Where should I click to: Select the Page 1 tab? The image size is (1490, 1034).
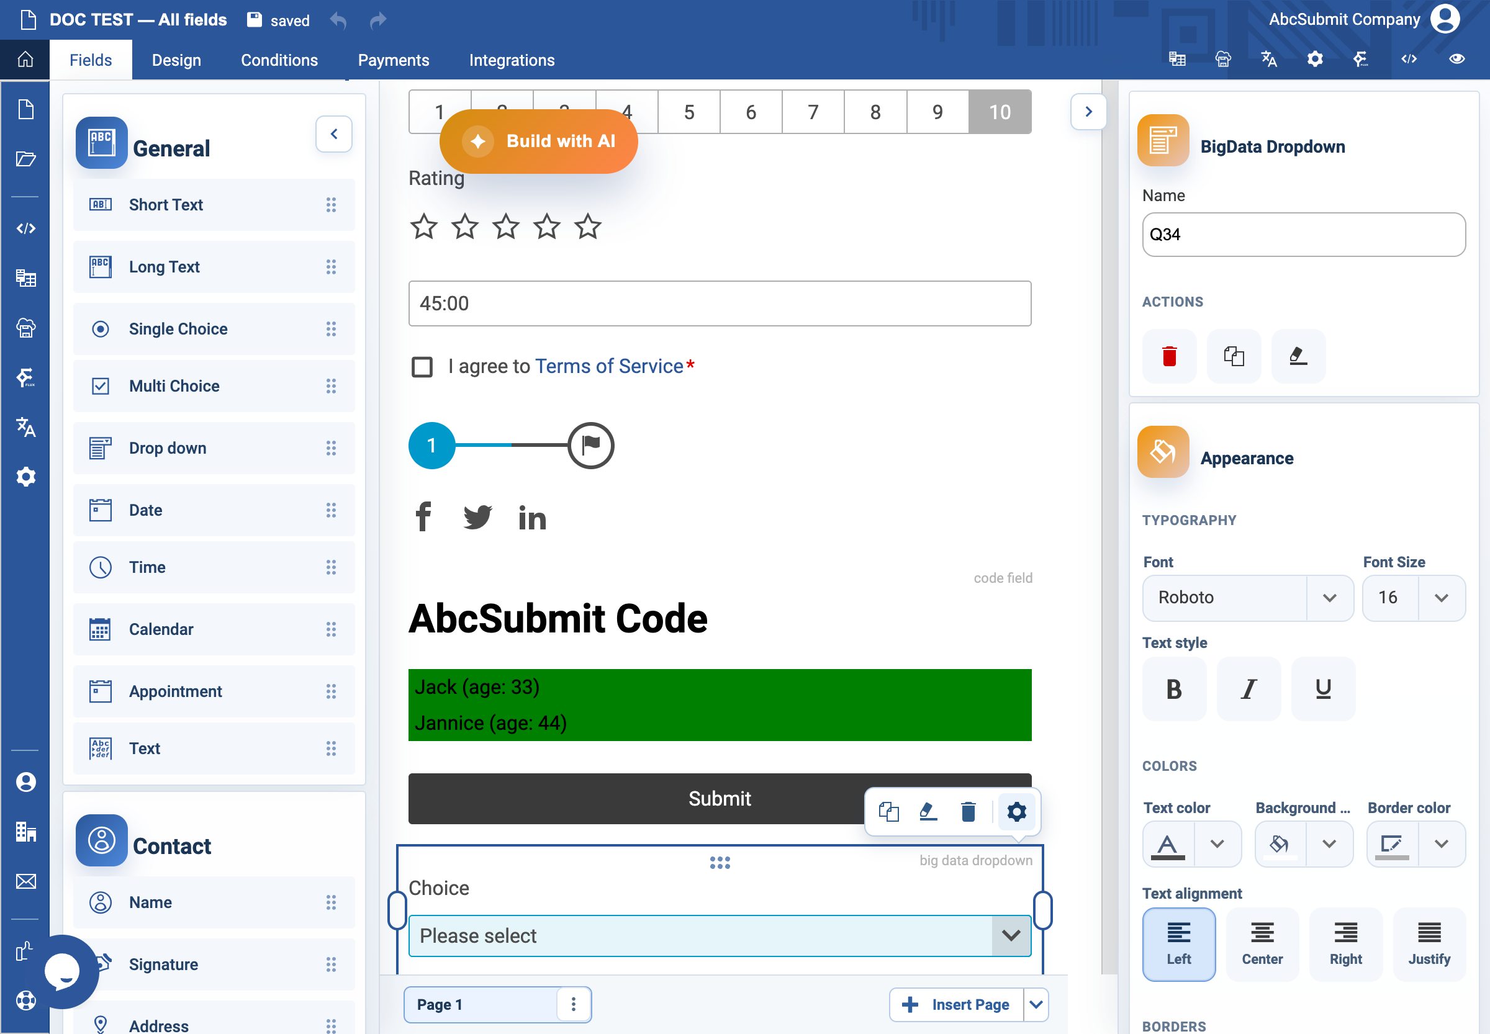click(481, 1004)
